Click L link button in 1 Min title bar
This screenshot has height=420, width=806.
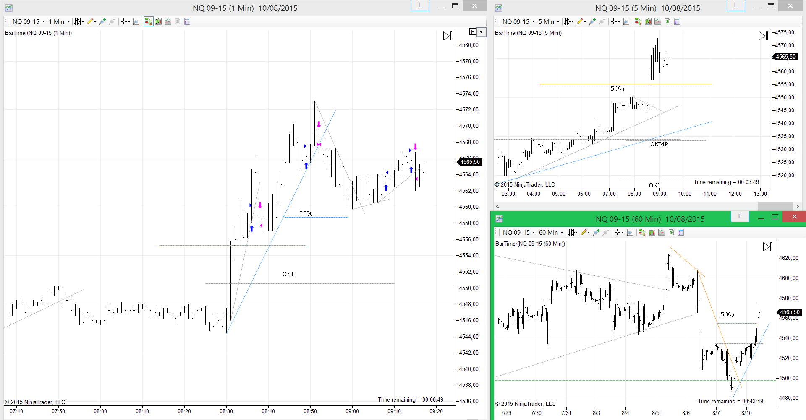420,6
